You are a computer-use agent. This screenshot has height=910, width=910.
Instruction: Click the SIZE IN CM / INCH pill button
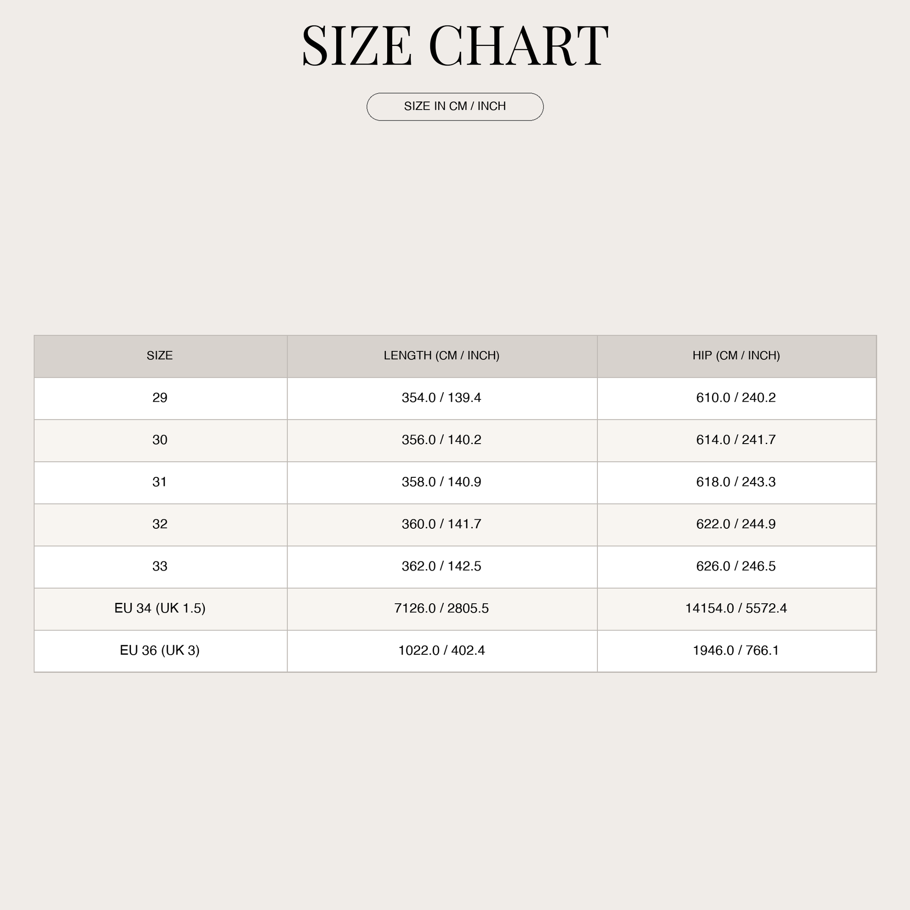pos(455,106)
